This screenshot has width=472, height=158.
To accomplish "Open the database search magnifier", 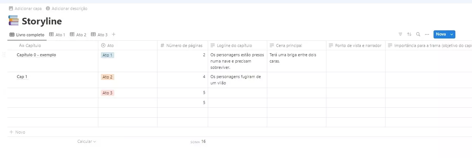I will point(418,34).
